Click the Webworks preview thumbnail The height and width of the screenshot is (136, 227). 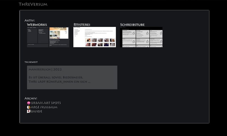(x=48, y=37)
